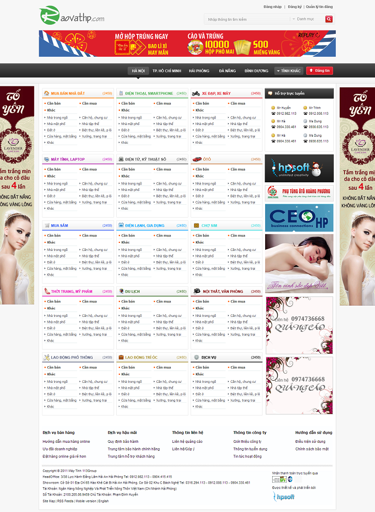Select the Hà Nội city tab
The width and height of the screenshot is (375, 512).
138,71
